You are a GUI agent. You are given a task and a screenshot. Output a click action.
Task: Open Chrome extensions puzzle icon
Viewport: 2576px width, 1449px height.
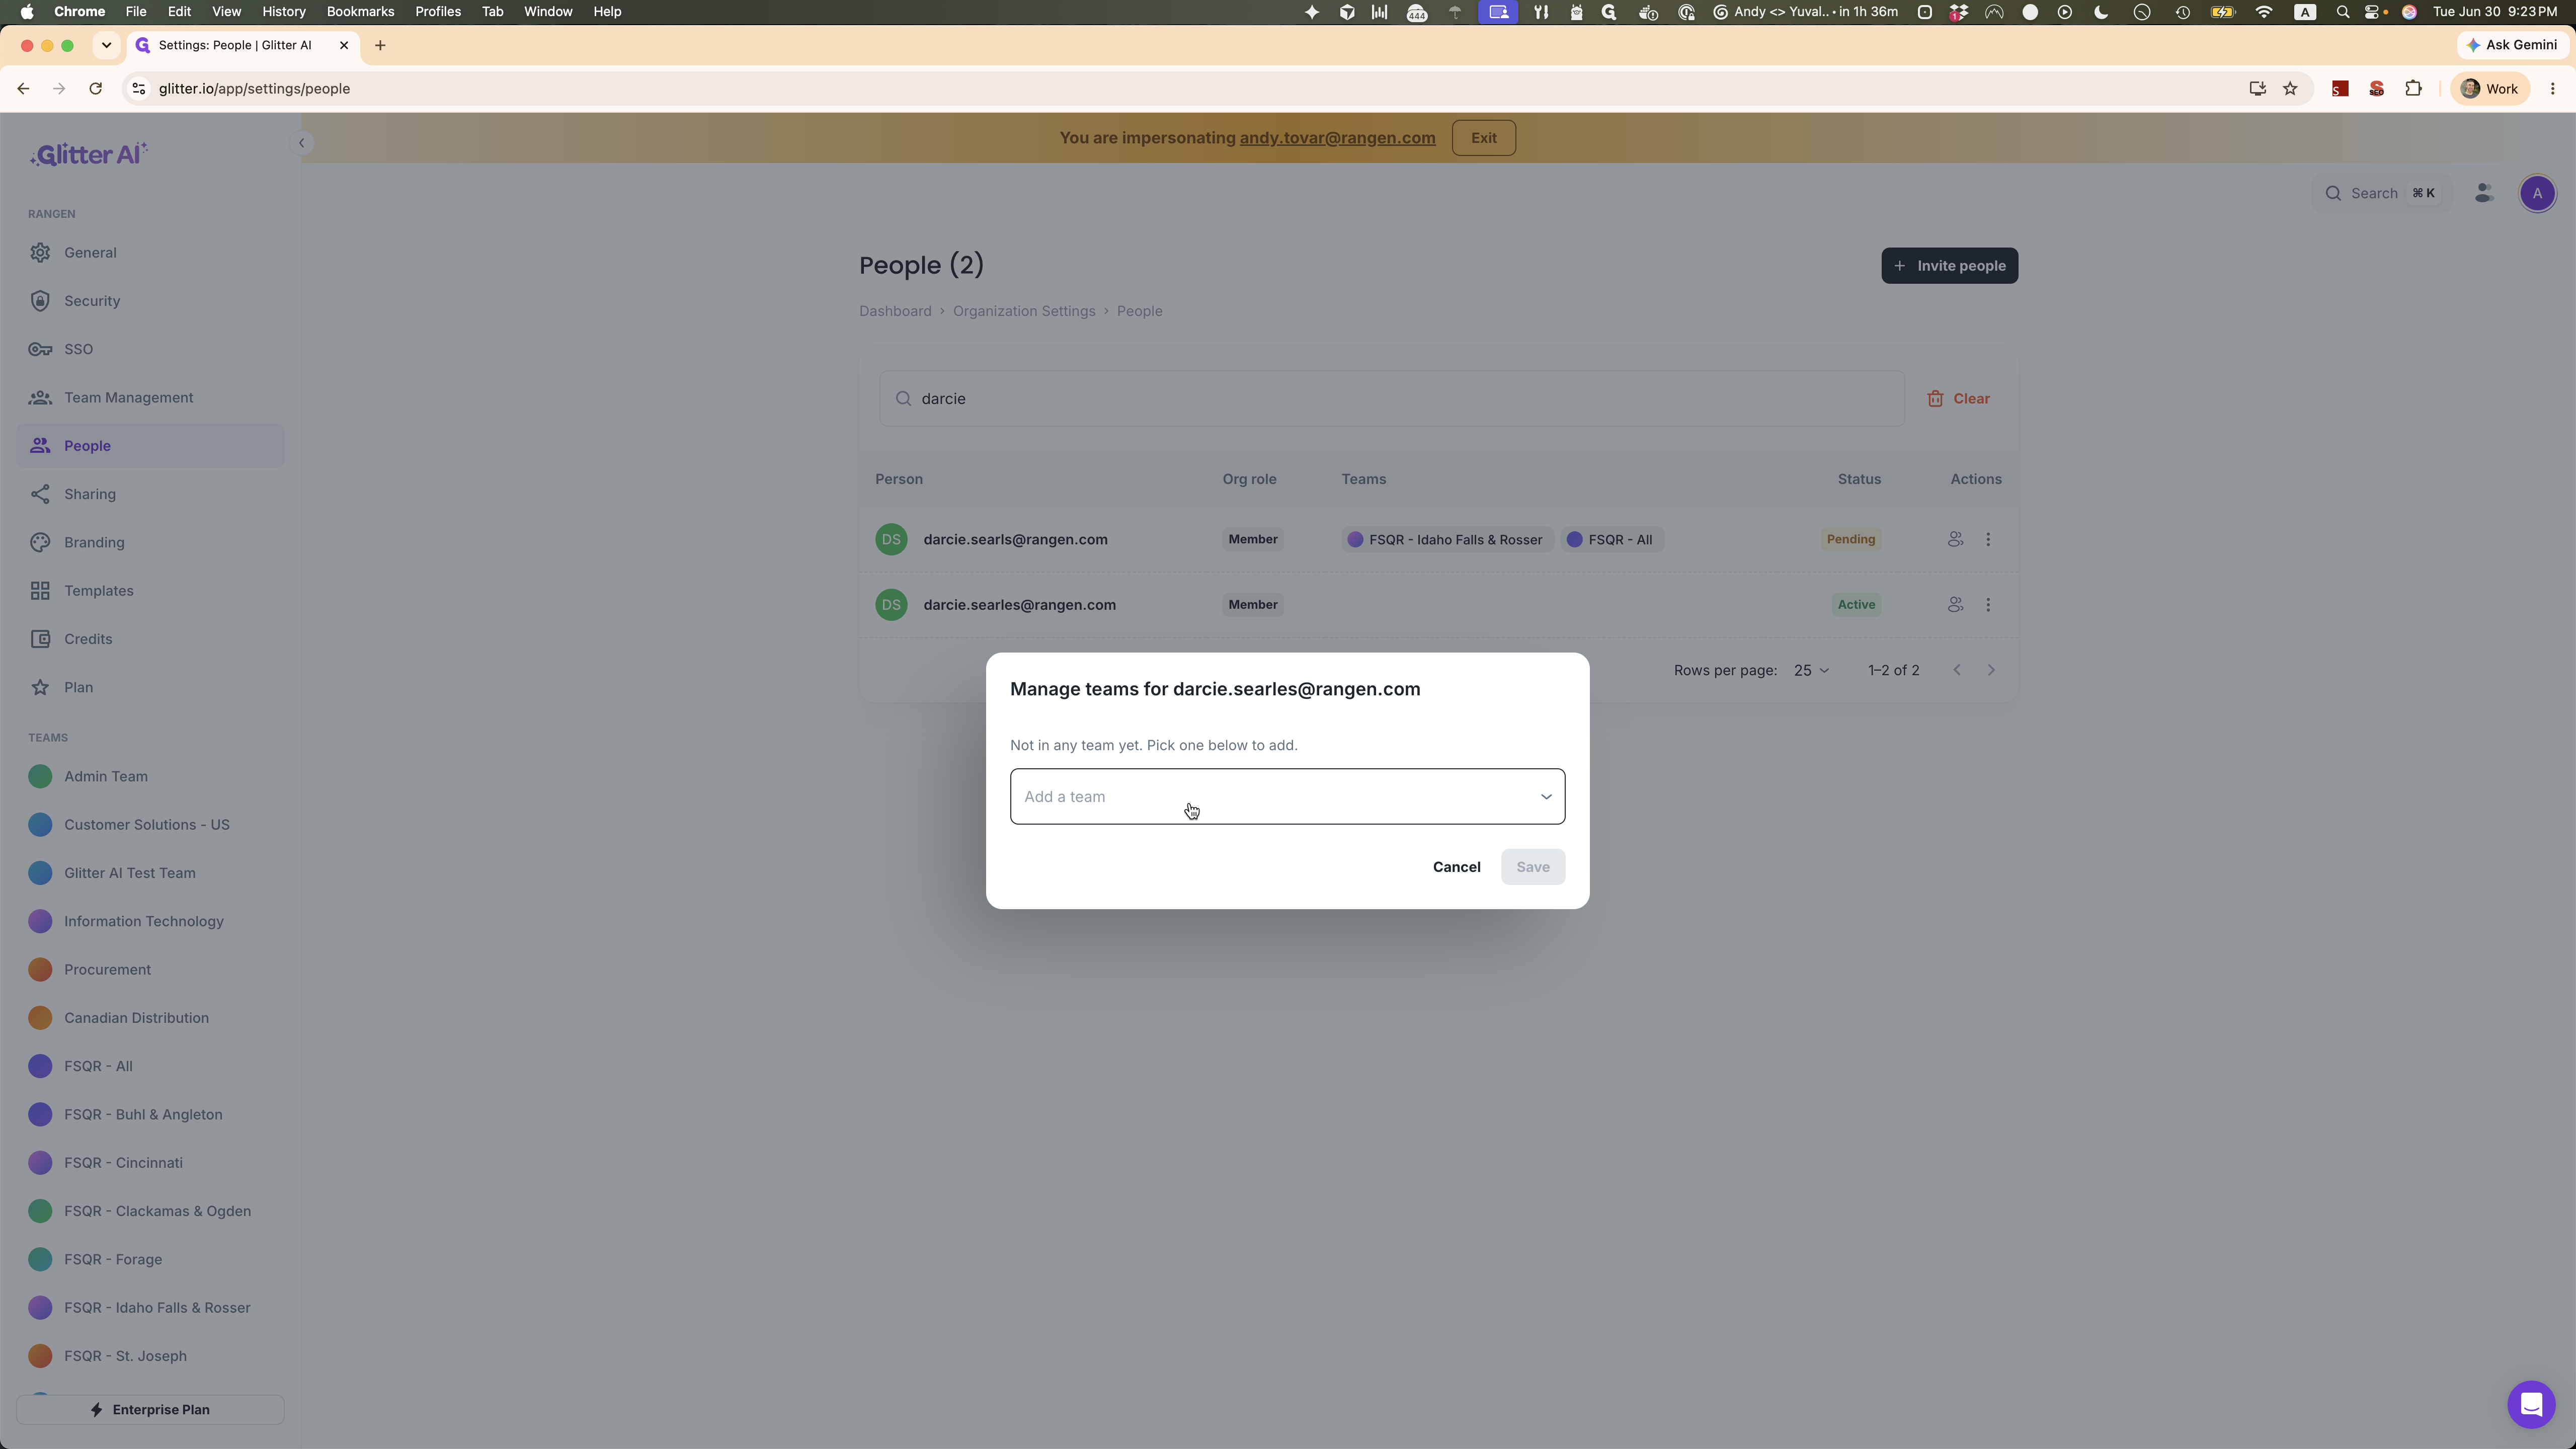[x=2413, y=89]
